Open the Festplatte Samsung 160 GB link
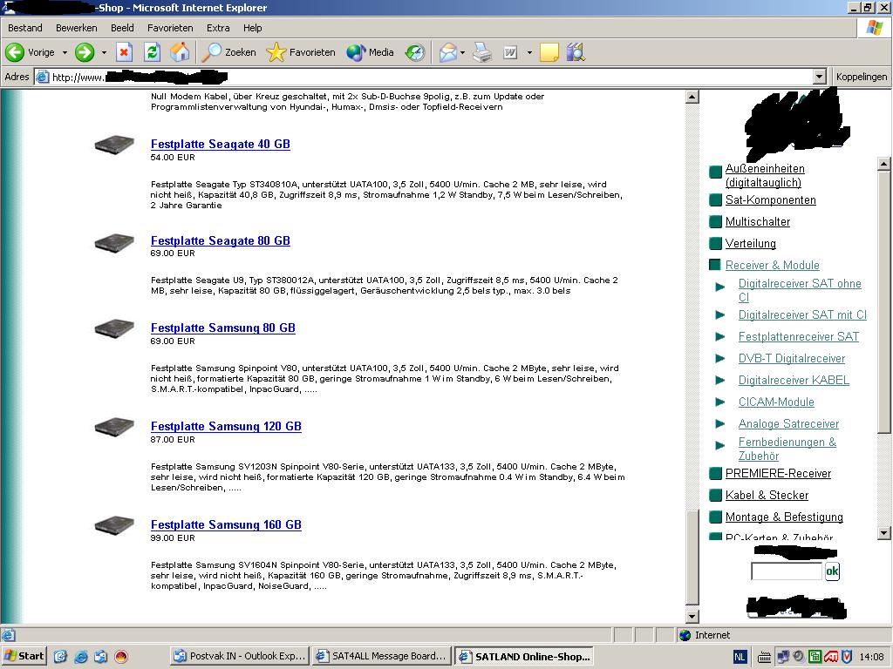 [226, 524]
